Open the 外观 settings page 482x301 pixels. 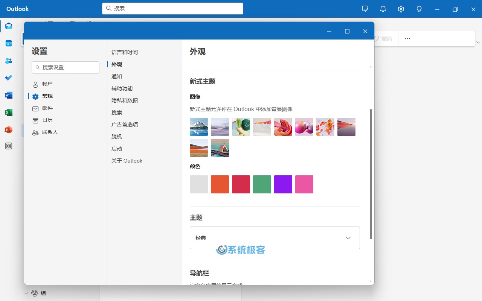click(117, 64)
